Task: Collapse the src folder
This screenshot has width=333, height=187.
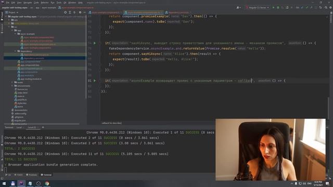Action: [x=9, y=27]
